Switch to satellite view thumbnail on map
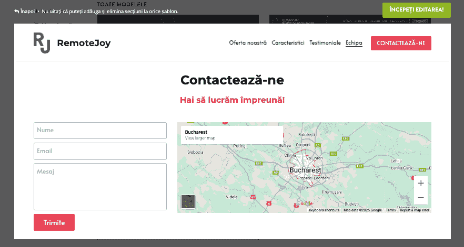Viewport: 464px width, 247px height. pos(188,202)
